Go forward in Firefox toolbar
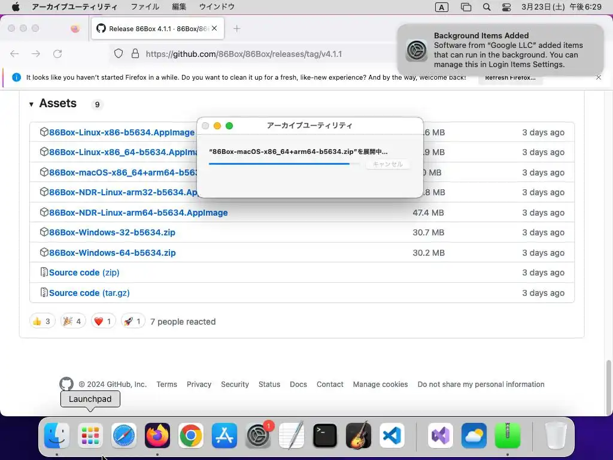 tap(36, 53)
